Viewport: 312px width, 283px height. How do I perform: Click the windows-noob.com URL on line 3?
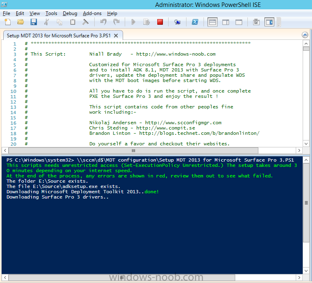pos(176,54)
